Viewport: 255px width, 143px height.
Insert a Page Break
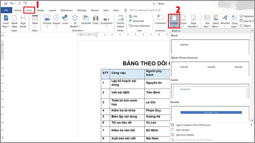[x=23, y=21]
